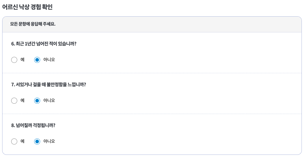Click the 예 label text under question 7

[x=22, y=100]
